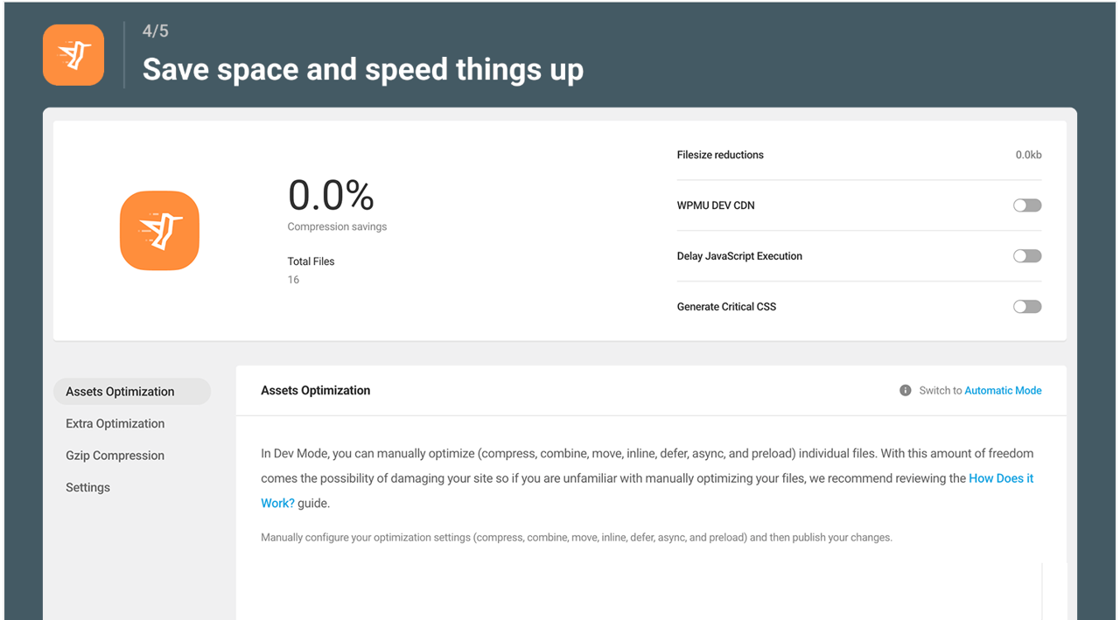Image resolution: width=1120 pixels, height=620 pixels.
Task: Click the Hummingbird logo in the page header
Action: (x=73, y=55)
